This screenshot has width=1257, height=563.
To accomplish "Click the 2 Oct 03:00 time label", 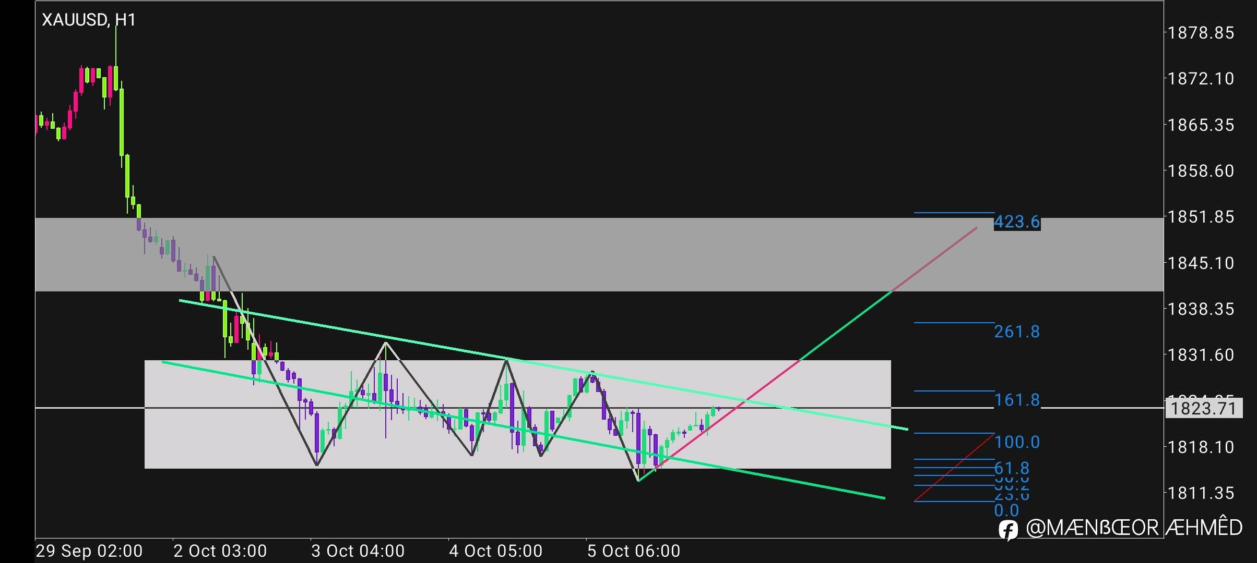I will click(220, 551).
